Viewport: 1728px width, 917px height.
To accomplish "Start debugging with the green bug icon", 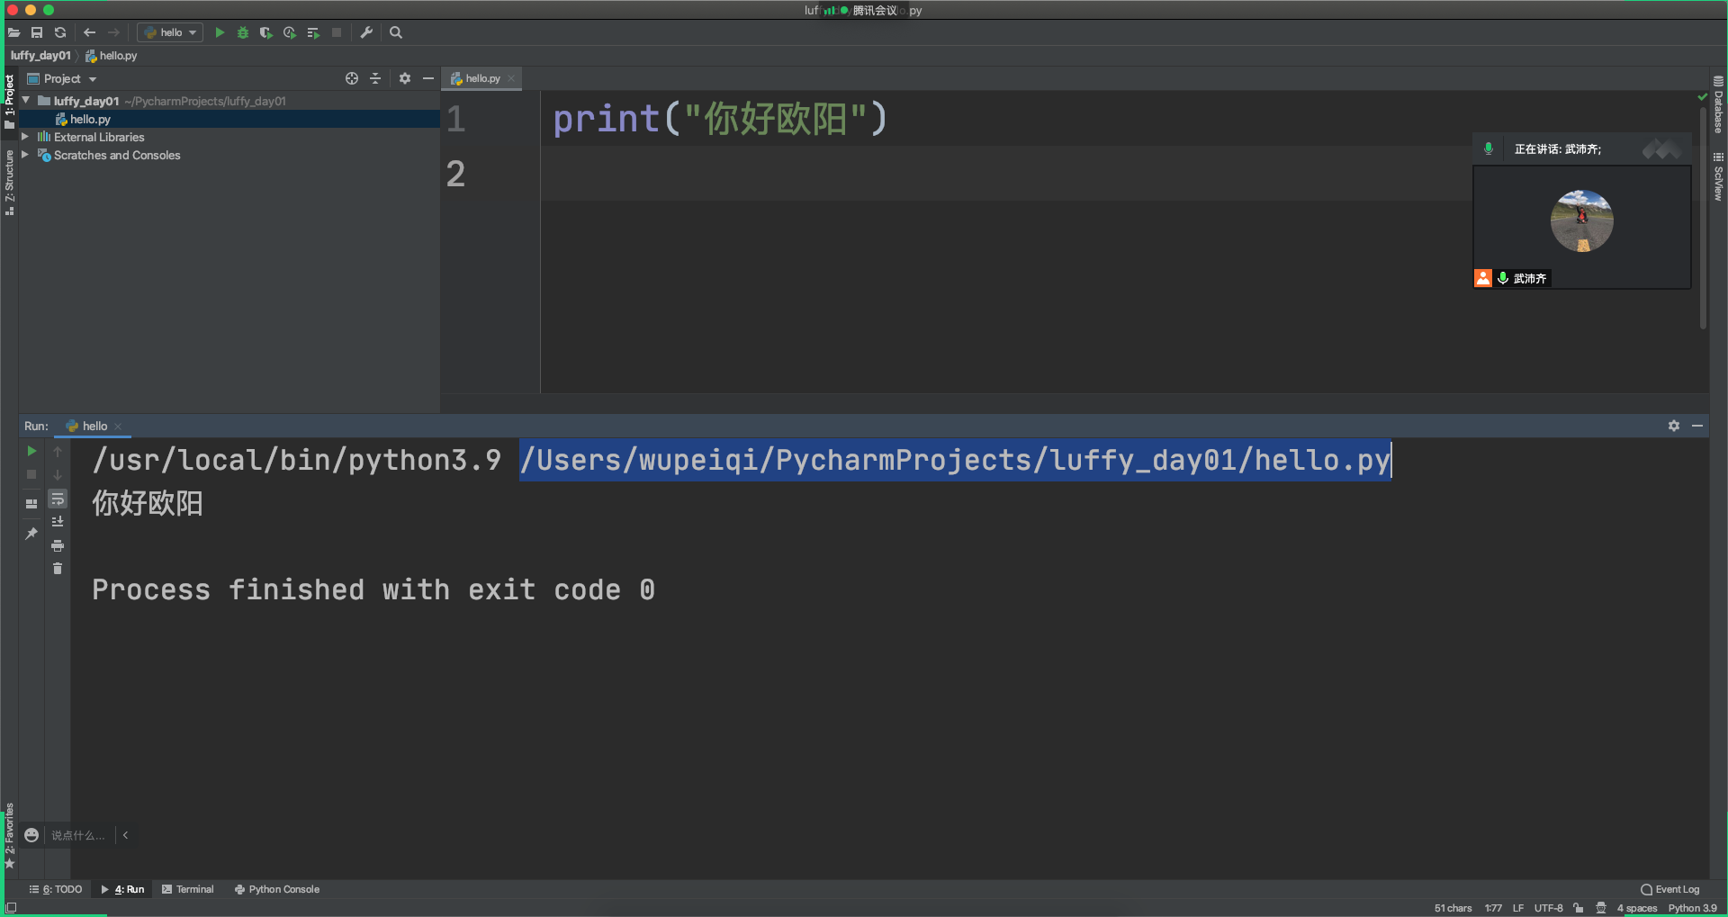I will (243, 32).
